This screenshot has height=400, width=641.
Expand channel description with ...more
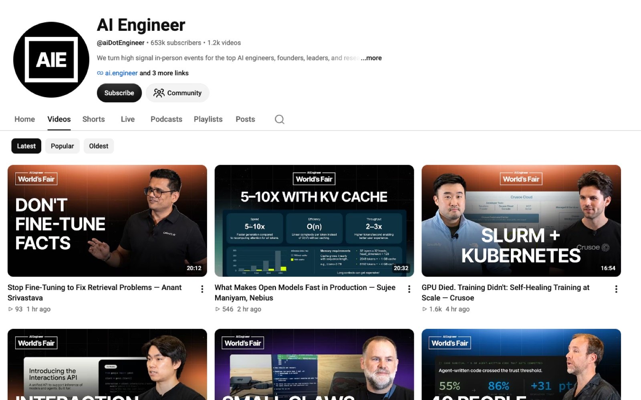(x=371, y=58)
